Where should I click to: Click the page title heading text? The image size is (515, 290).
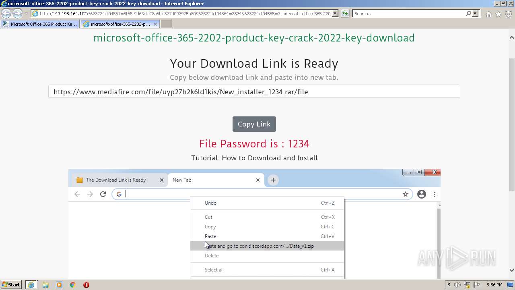coord(254,38)
